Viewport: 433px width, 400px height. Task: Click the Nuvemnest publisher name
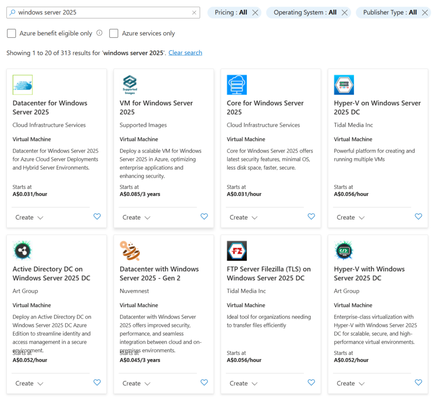(x=134, y=291)
